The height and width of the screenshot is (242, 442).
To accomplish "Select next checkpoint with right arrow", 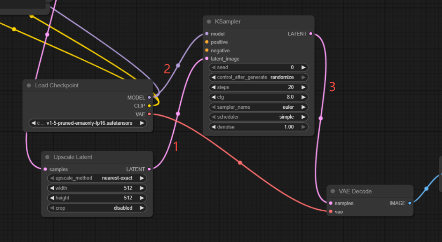I will pyautogui.click(x=141, y=123).
